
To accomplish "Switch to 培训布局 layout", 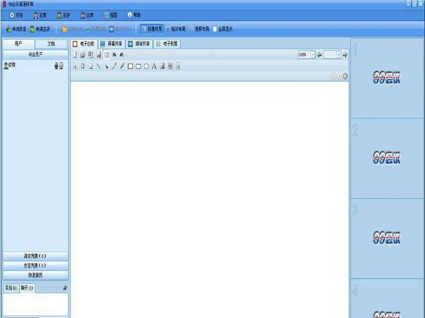I will 176,29.
